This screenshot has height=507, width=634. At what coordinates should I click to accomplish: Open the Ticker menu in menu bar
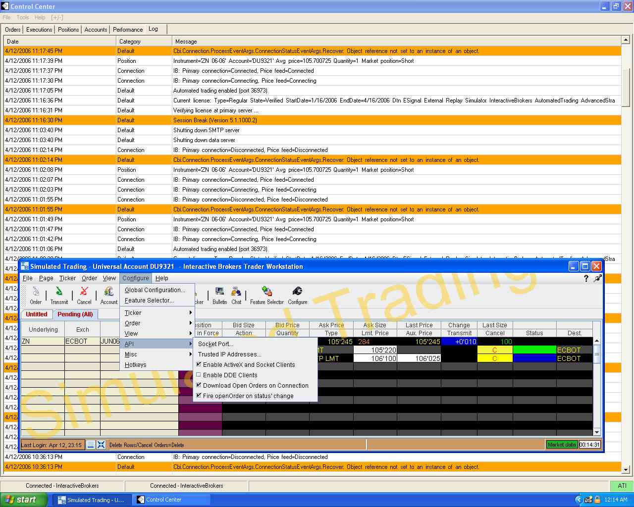tap(67, 278)
